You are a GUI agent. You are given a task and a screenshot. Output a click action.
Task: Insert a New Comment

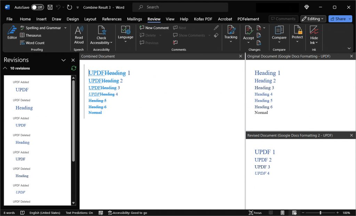pos(154,28)
